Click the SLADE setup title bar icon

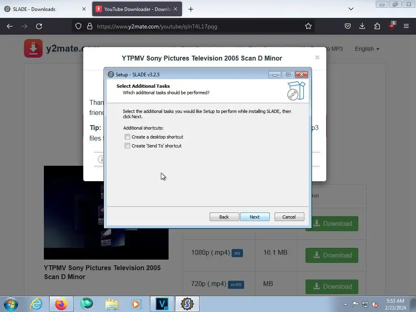[x=111, y=75]
